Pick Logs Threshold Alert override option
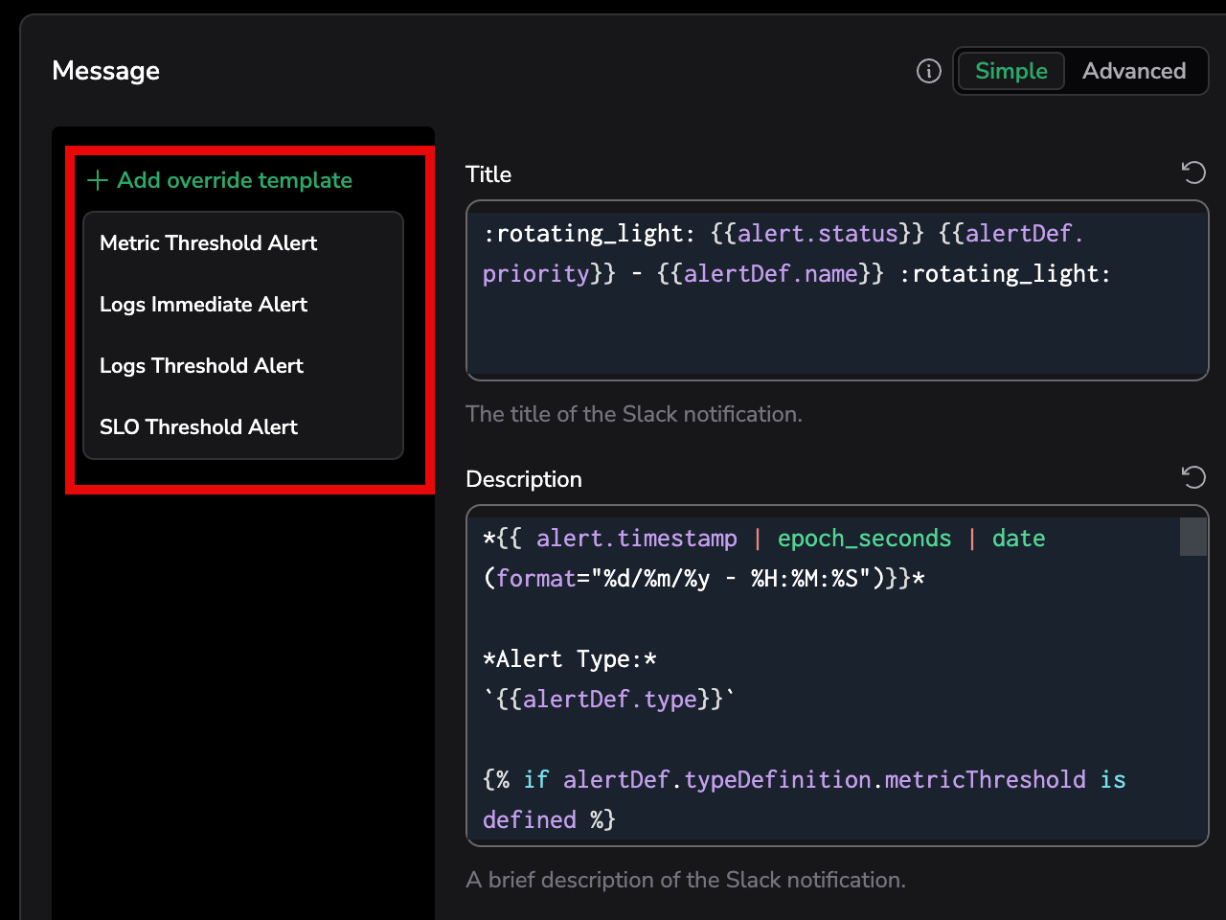The image size is (1226, 920). 201,366
